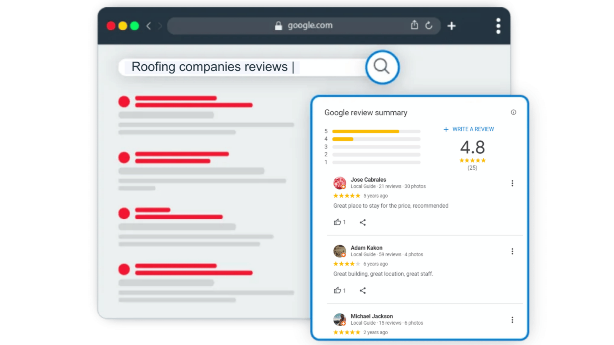Toggle the thumbs up on Jose Cabrales' review
Image resolution: width=614 pixels, height=345 pixels.
[x=338, y=222]
